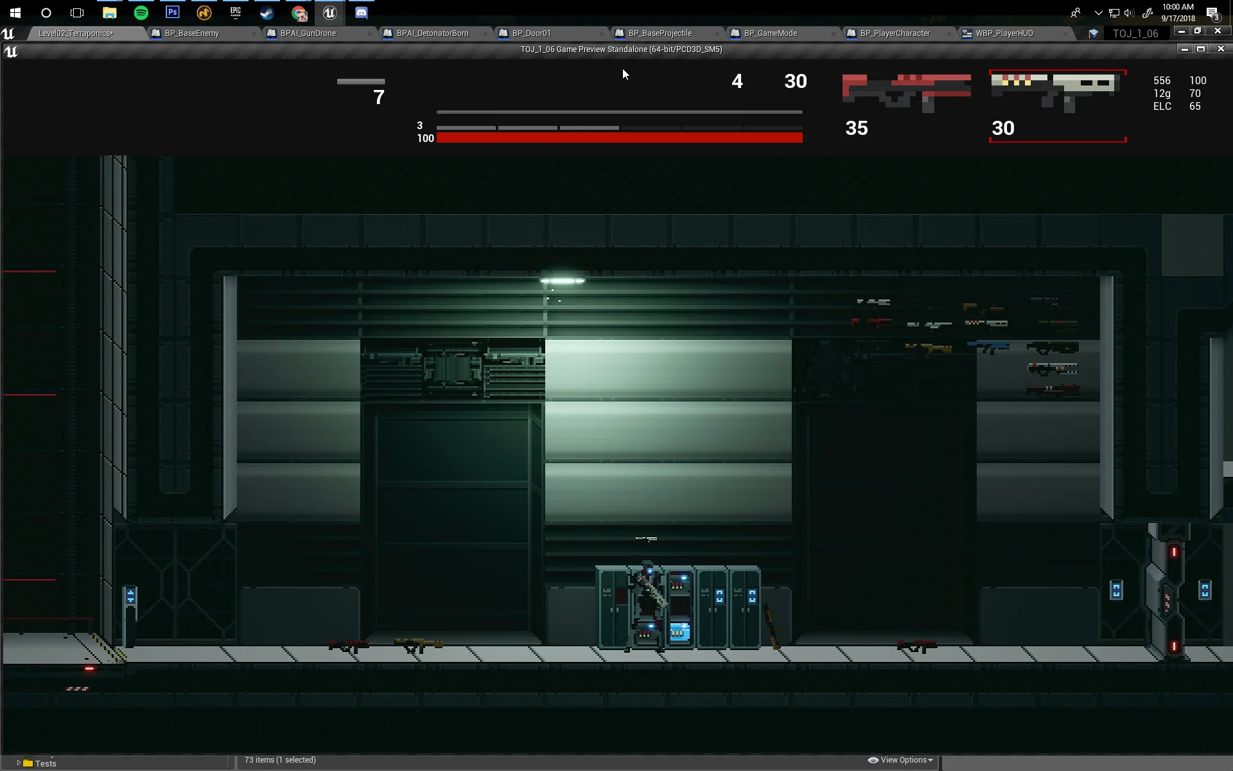Open the Epic Games Launcher icon
This screenshot has height=771, width=1233.
[x=235, y=12]
